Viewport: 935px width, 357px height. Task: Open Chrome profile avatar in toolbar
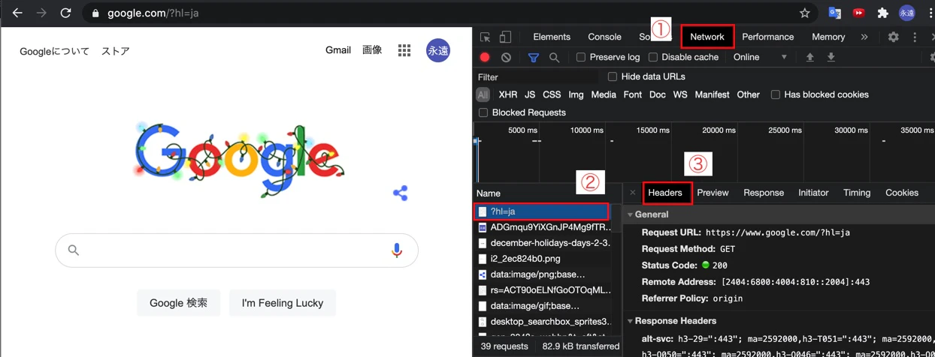(x=907, y=13)
